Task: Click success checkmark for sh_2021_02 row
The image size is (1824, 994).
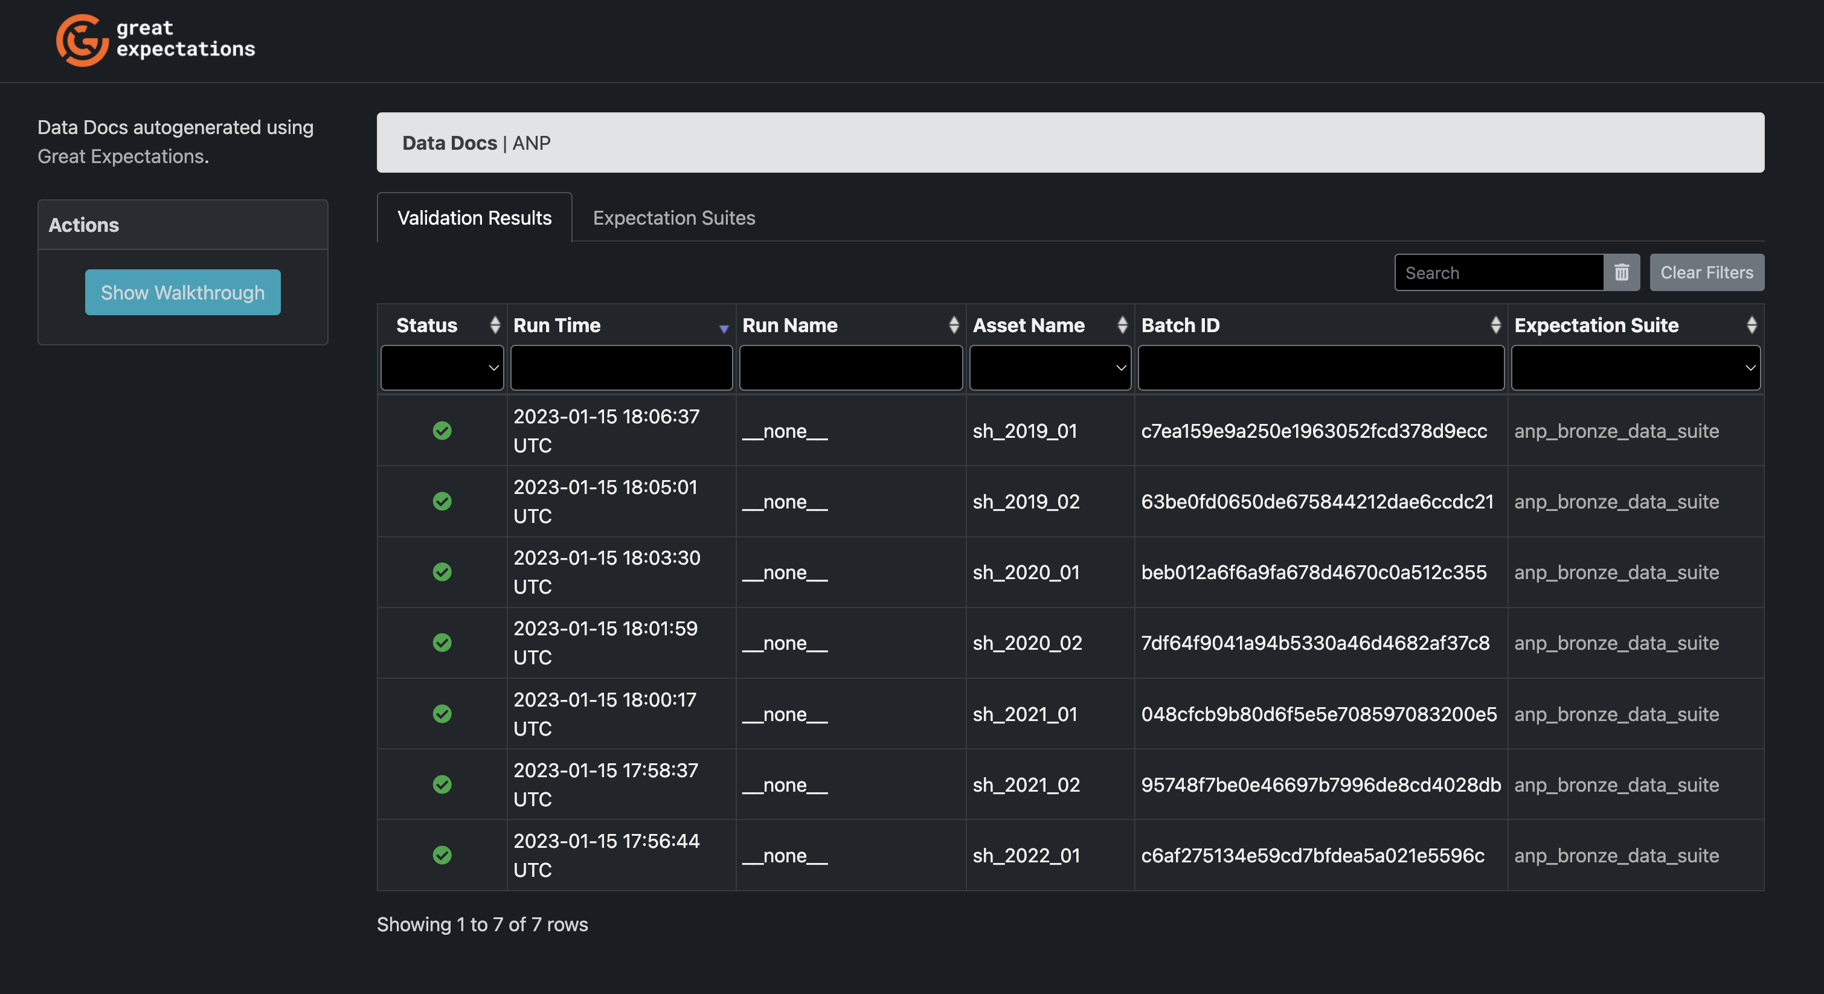Action: click(442, 784)
